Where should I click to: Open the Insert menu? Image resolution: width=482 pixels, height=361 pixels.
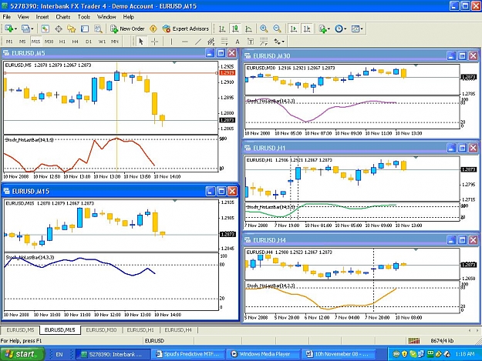click(42, 17)
